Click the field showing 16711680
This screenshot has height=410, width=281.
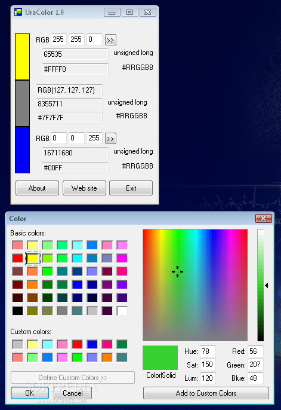[75, 153]
